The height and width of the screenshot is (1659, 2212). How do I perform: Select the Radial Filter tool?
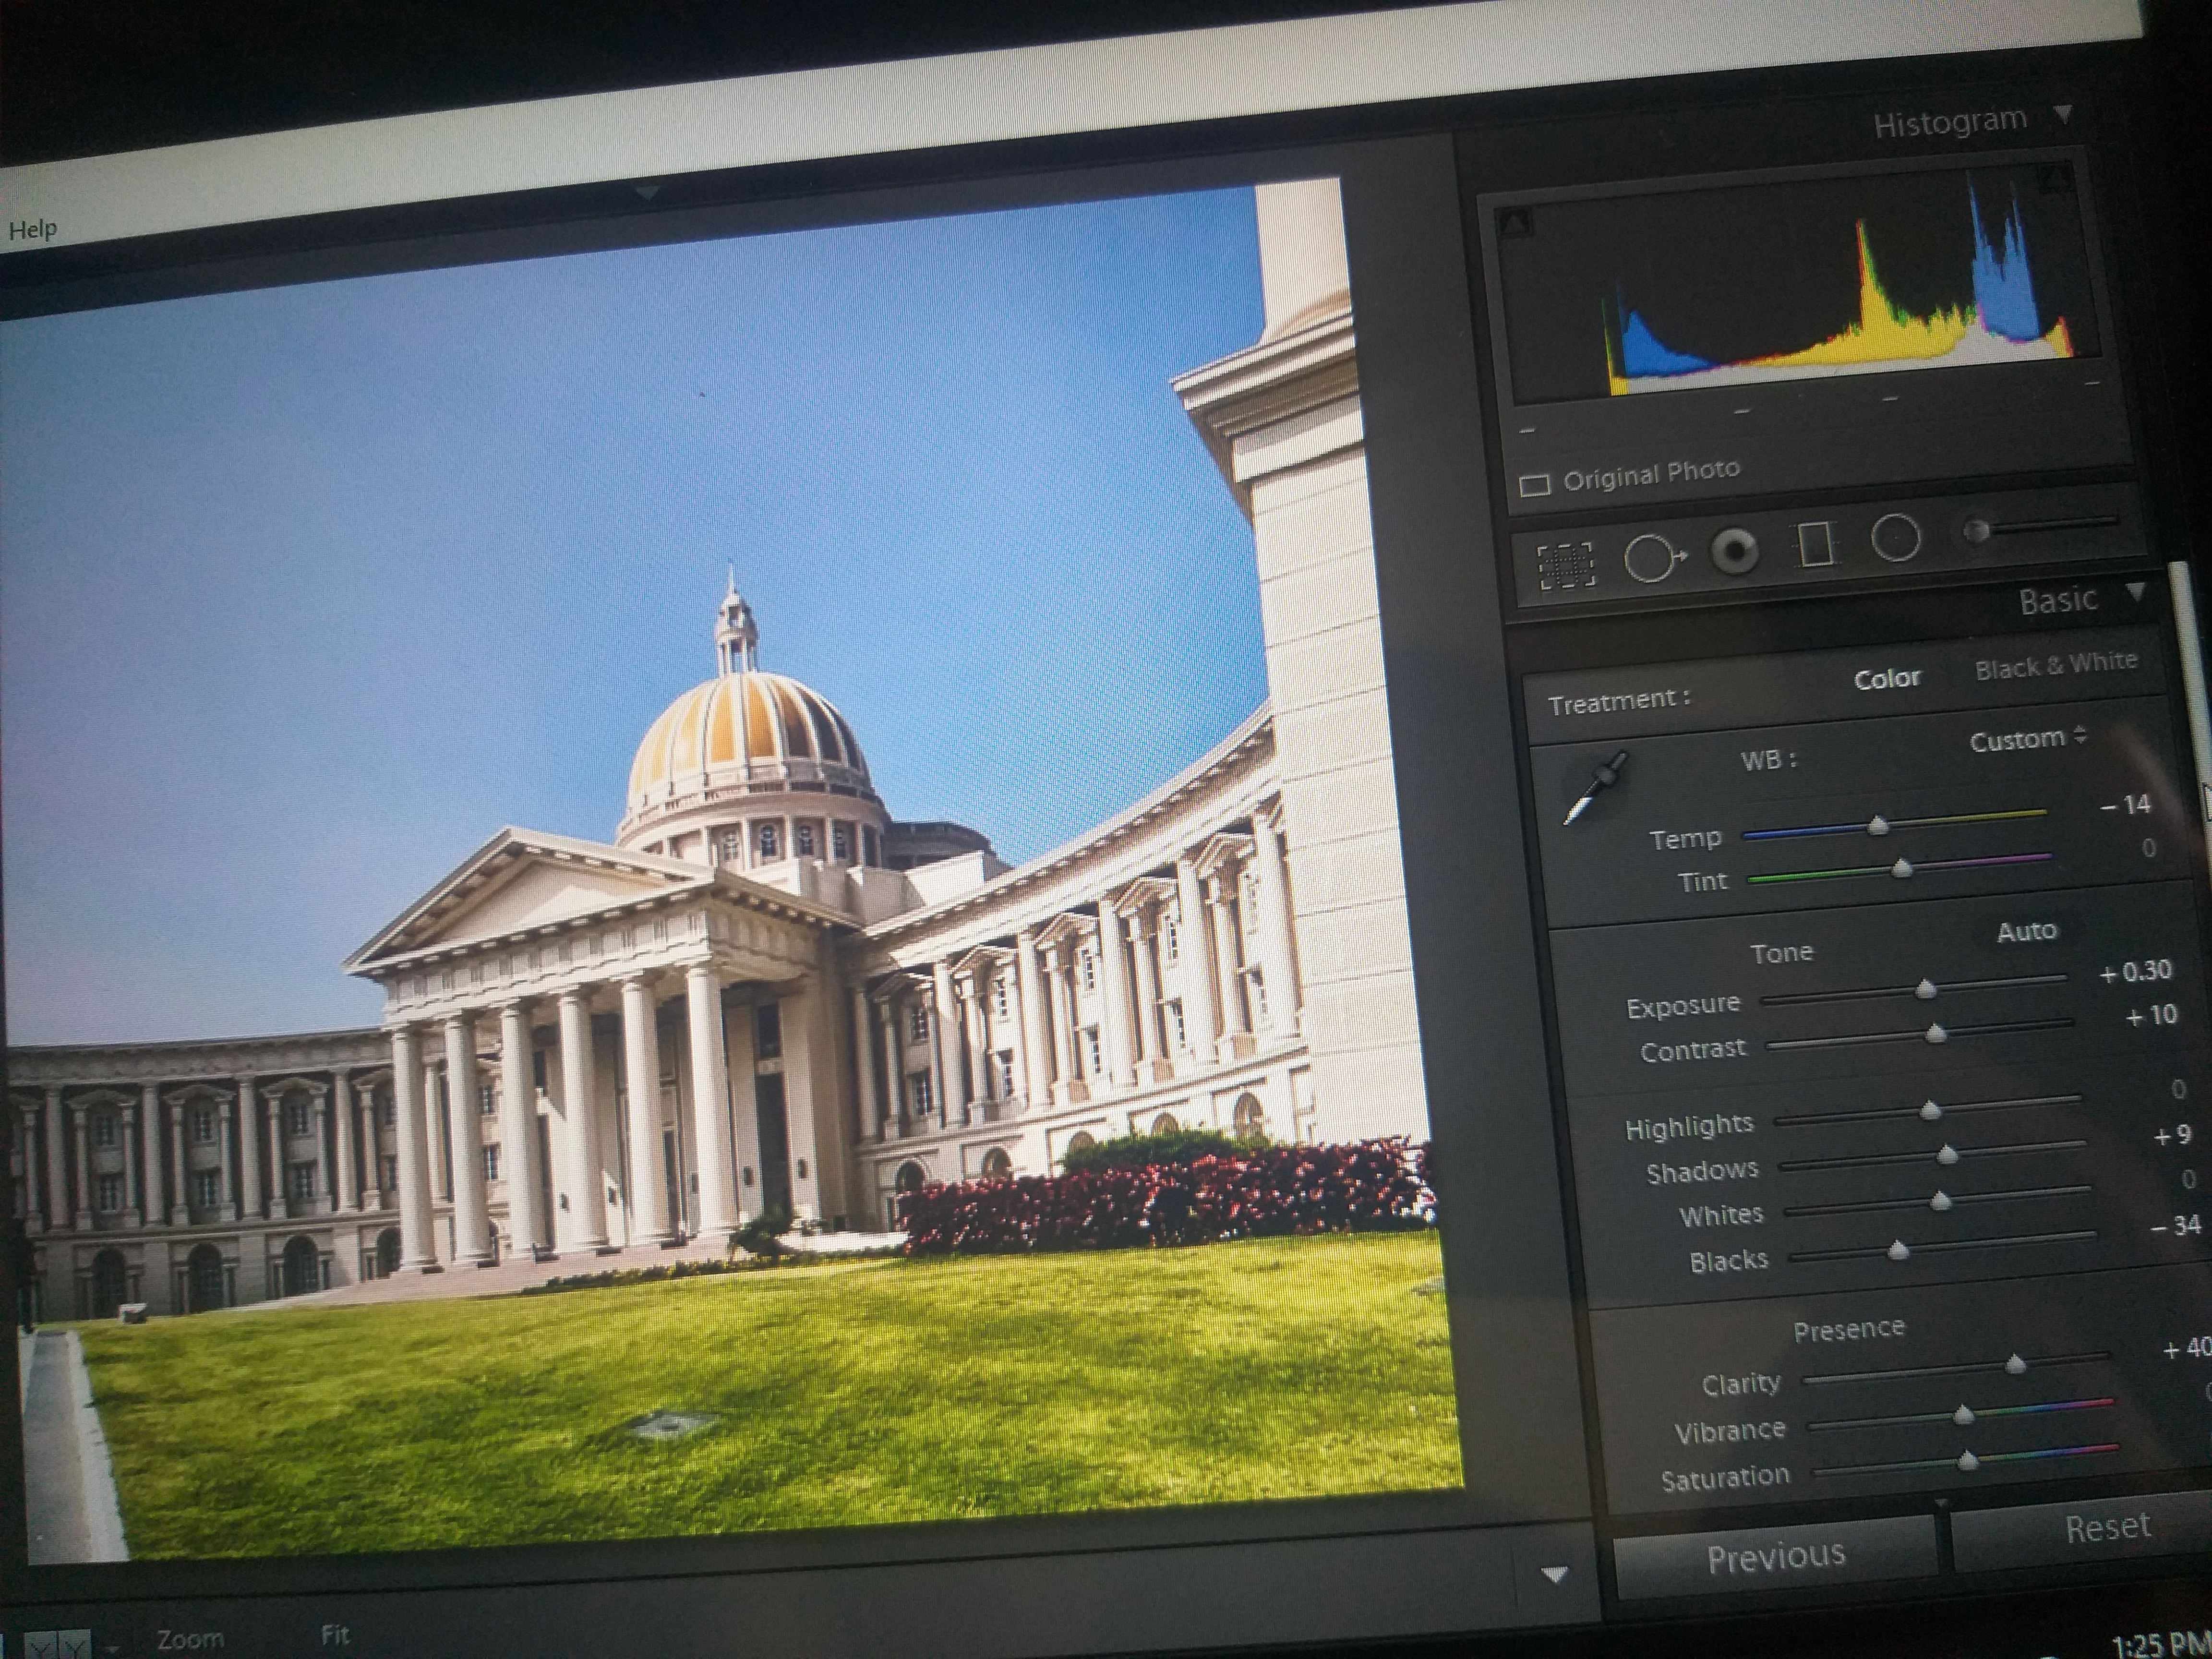pyautogui.click(x=1895, y=538)
